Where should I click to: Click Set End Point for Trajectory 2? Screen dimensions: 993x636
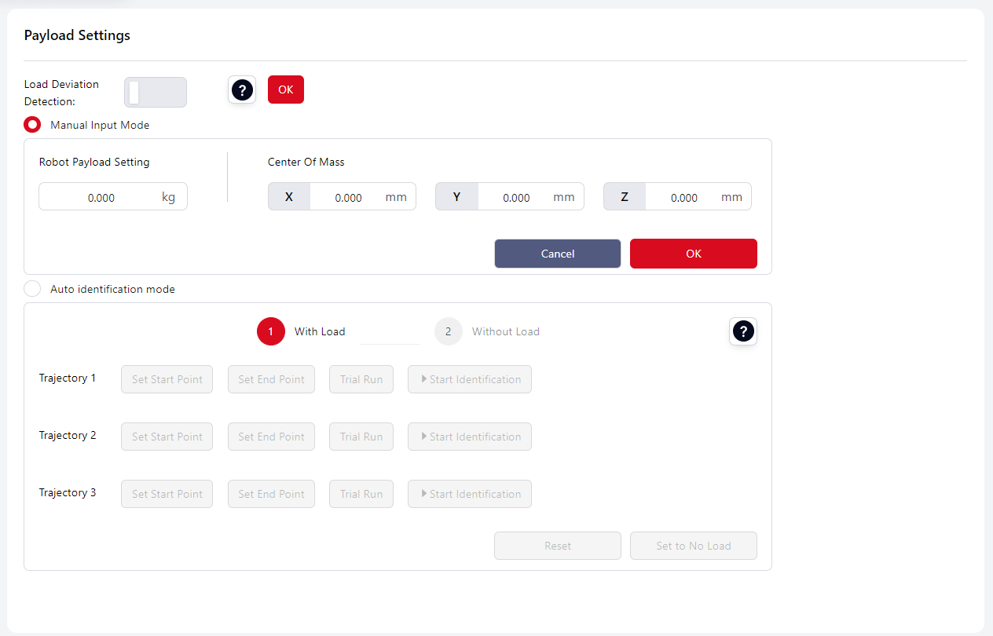(271, 437)
